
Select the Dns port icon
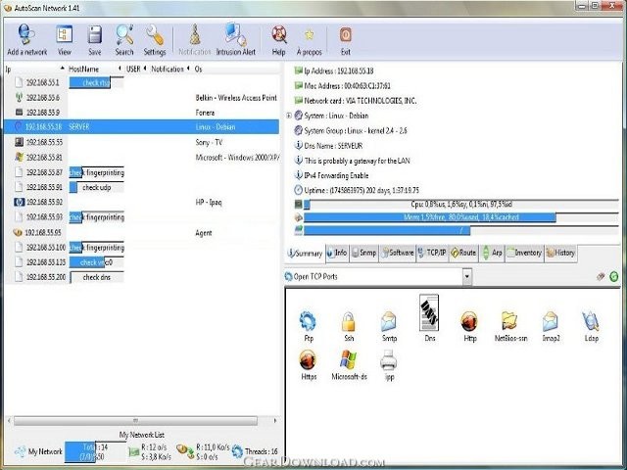429,318
